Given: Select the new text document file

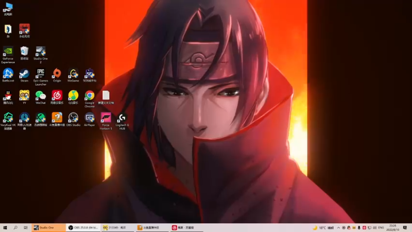Looking at the screenshot, I should [106, 97].
